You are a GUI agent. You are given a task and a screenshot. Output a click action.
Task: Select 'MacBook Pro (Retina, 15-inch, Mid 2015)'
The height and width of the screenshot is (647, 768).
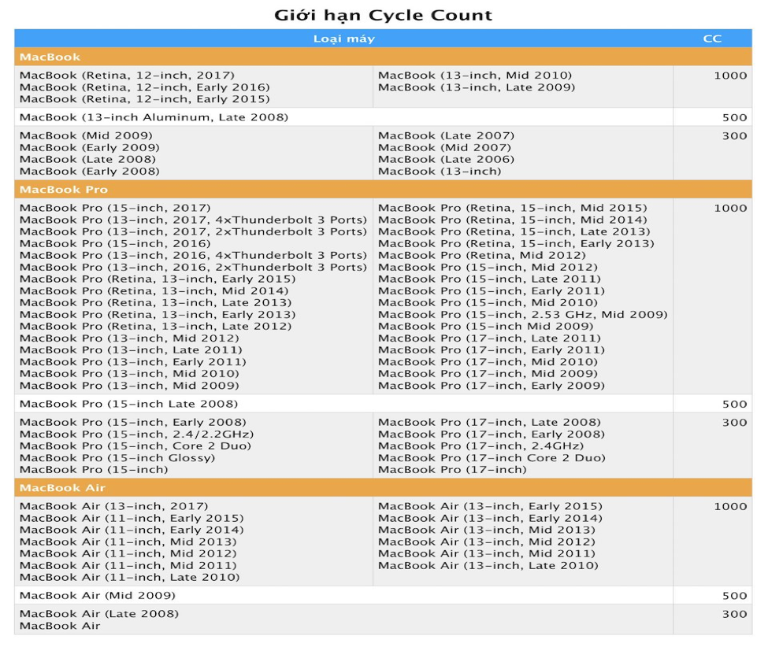point(512,208)
